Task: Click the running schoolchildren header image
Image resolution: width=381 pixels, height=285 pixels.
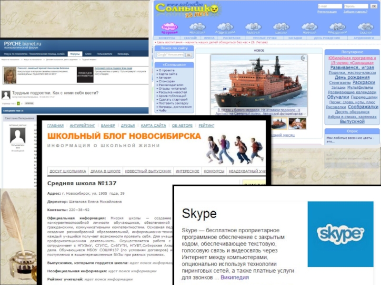Action: [235, 150]
